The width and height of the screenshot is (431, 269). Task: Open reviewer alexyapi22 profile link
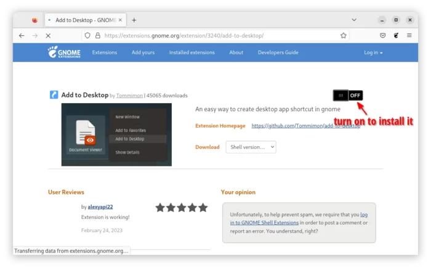pyautogui.click(x=100, y=207)
